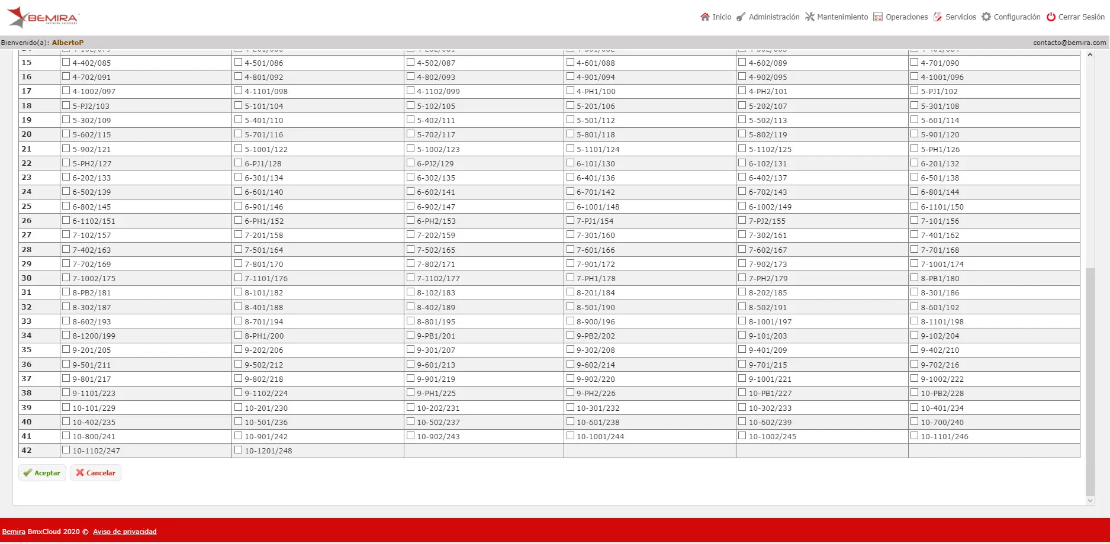
Task: Click the Servicios document icon
Action: pos(938,17)
